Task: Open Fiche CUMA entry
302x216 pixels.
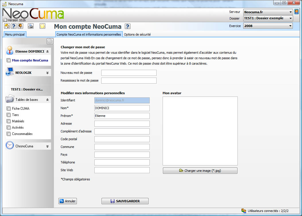Action: point(21,108)
